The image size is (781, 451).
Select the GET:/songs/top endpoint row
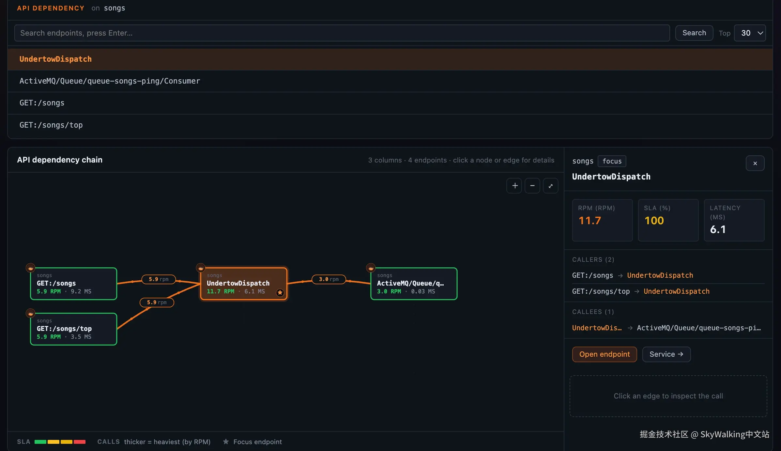pyautogui.click(x=390, y=125)
